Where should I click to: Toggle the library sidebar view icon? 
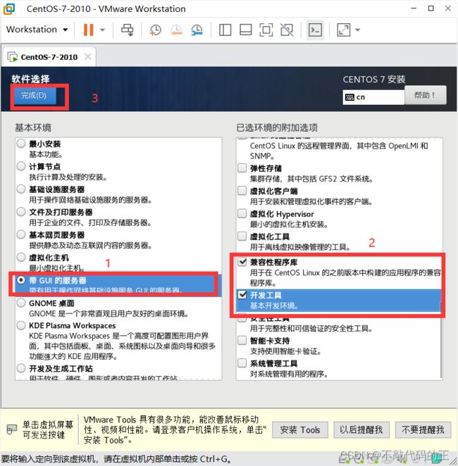click(225, 30)
